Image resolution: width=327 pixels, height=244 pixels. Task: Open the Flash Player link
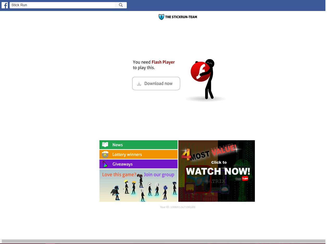point(163,62)
